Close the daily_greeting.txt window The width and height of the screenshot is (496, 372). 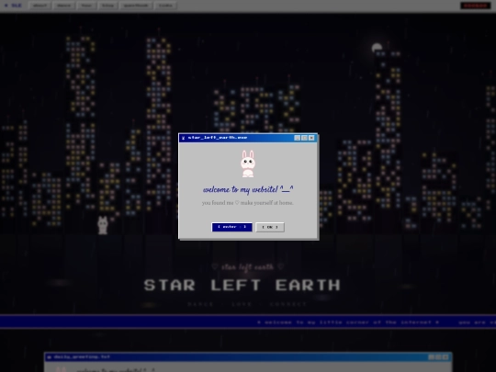click(445, 357)
